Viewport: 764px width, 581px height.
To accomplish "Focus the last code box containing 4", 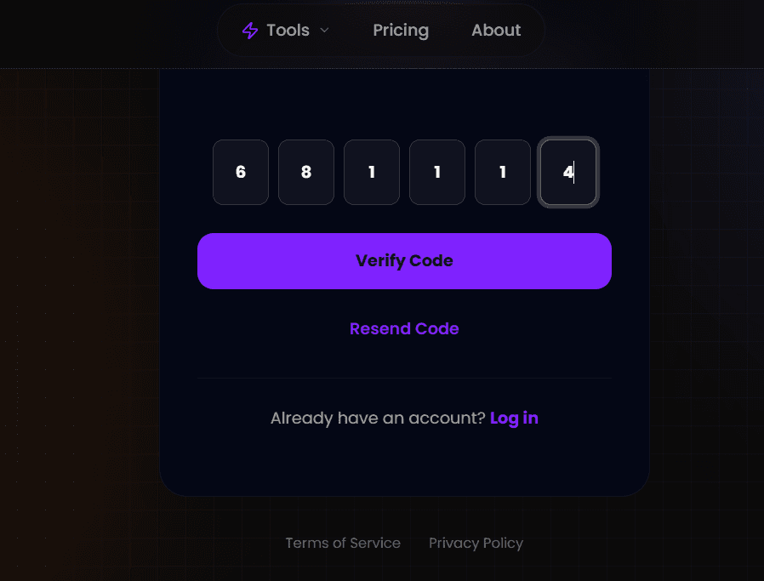I will point(567,172).
